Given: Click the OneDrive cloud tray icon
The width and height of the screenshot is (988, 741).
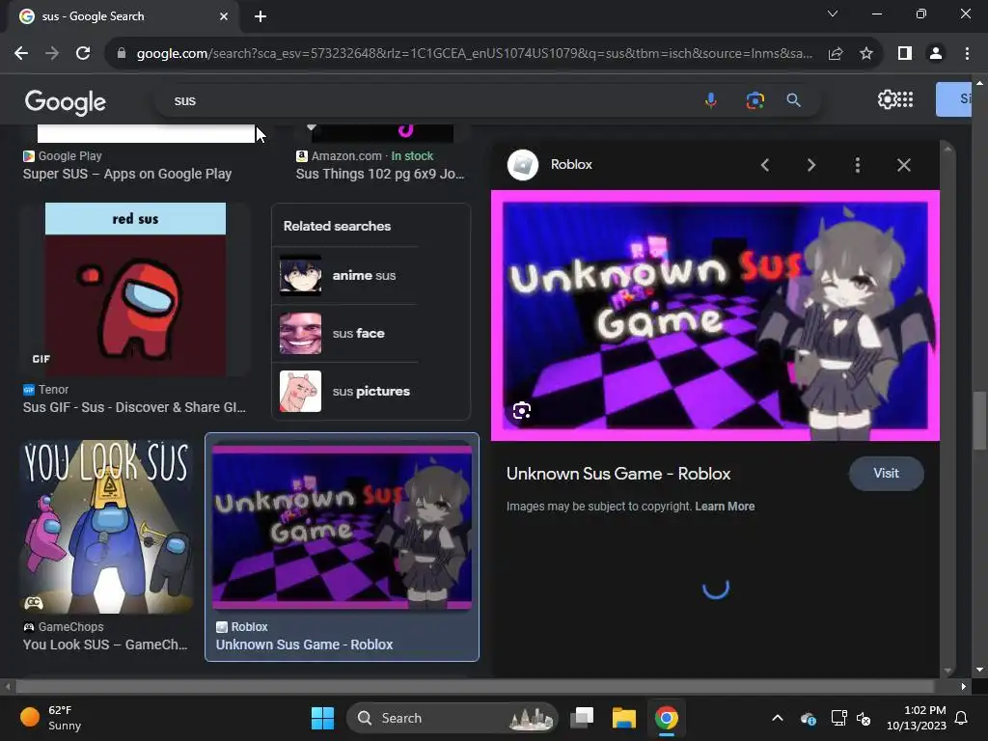Looking at the screenshot, I should click(809, 718).
